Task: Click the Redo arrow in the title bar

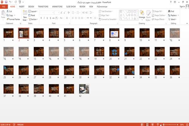Action: tap(16, 2)
